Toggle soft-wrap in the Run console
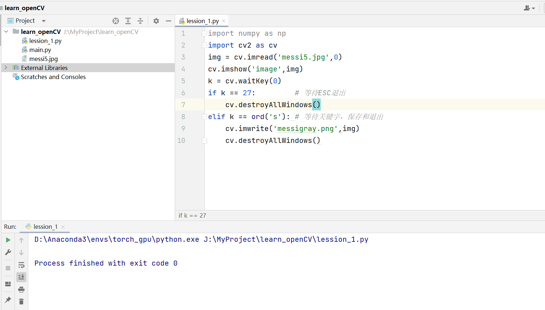The width and height of the screenshot is (545, 310). point(21,265)
